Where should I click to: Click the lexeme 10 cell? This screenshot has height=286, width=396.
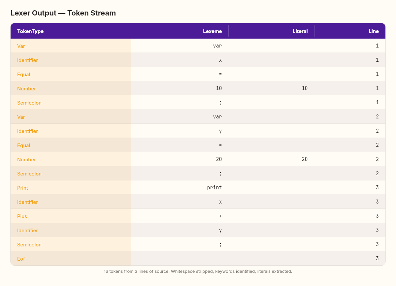[x=180, y=88]
